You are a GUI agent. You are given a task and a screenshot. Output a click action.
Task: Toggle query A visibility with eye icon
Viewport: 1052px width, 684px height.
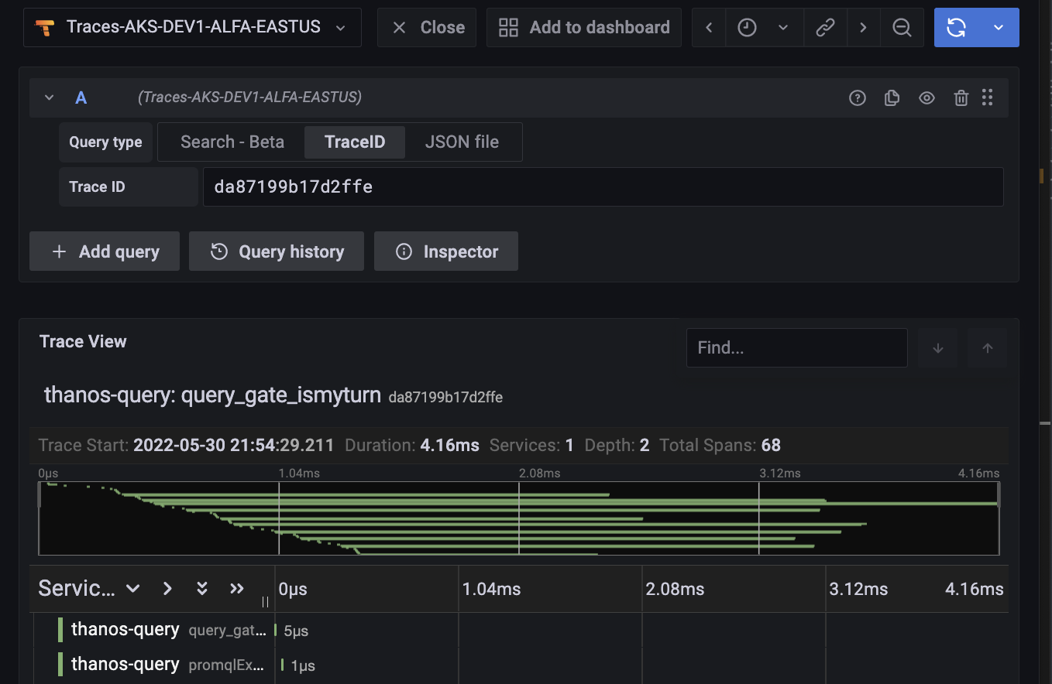(x=927, y=97)
